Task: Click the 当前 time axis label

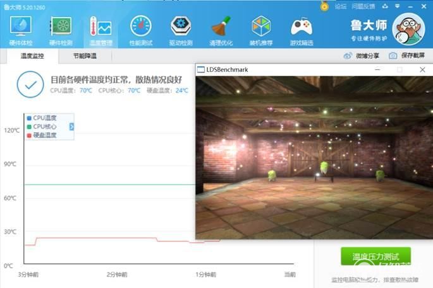Action: click(x=290, y=275)
